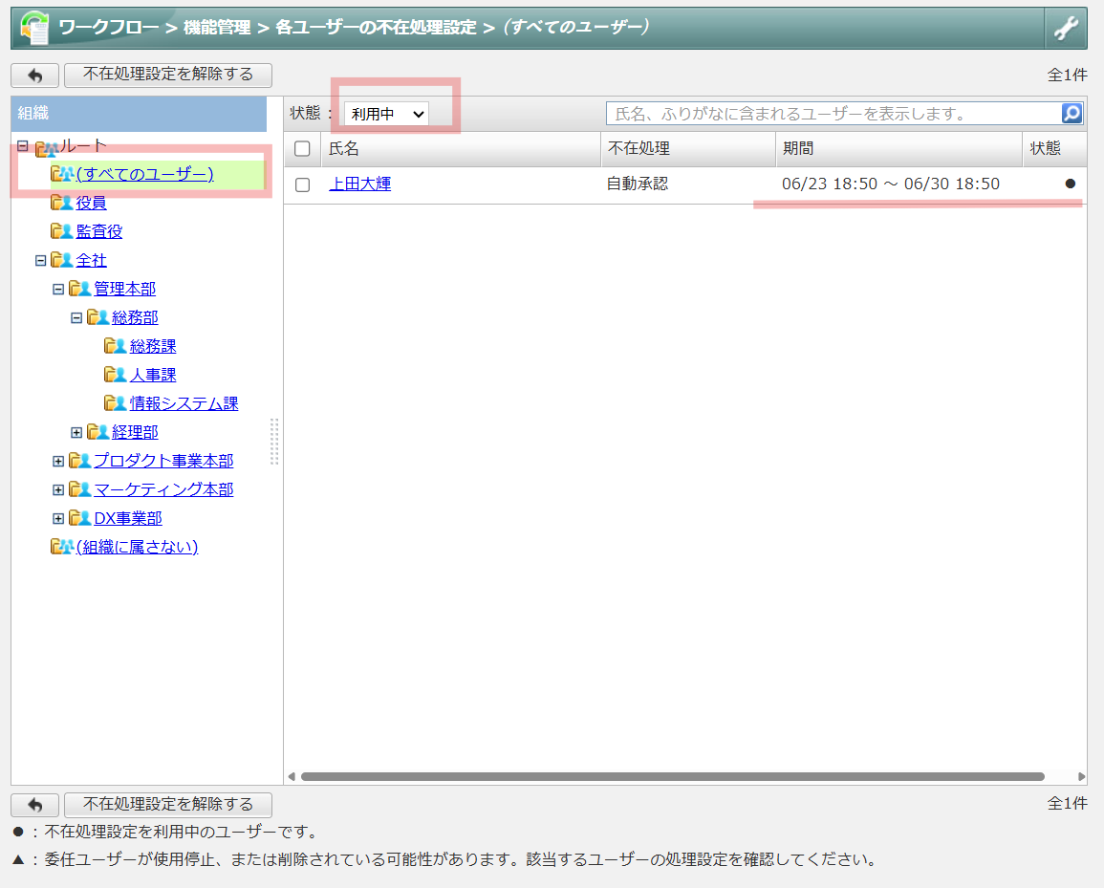Open the wrench settings icon in header

coord(1065,29)
